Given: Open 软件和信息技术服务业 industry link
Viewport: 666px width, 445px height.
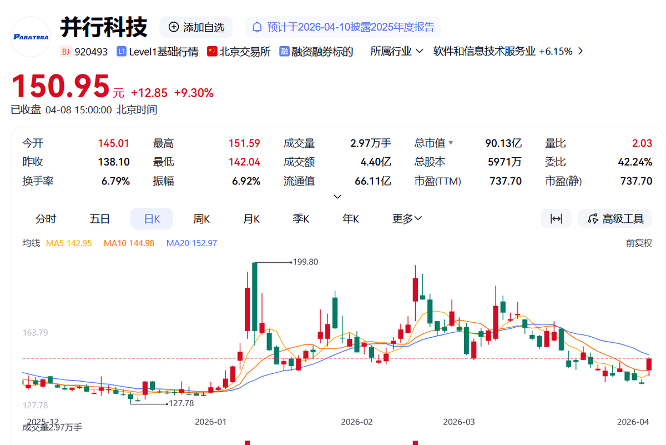Looking at the screenshot, I should tap(484, 52).
